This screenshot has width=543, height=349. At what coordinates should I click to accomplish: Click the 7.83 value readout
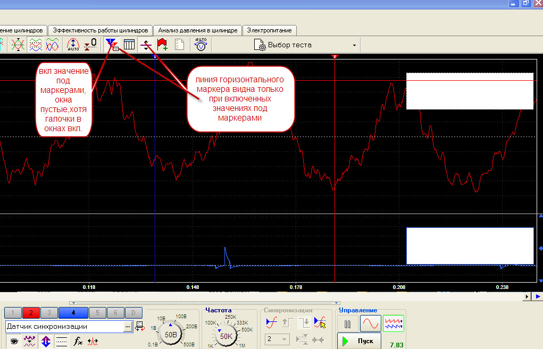[397, 345]
